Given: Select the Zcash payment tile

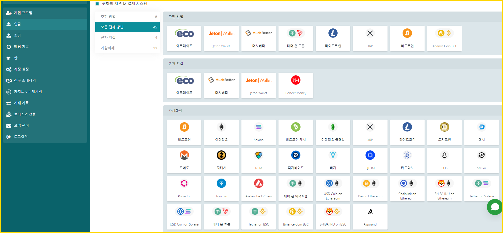Looking at the screenshot, I should (x=221, y=160).
